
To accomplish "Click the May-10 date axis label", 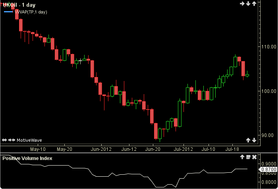I will tap(38, 149).
